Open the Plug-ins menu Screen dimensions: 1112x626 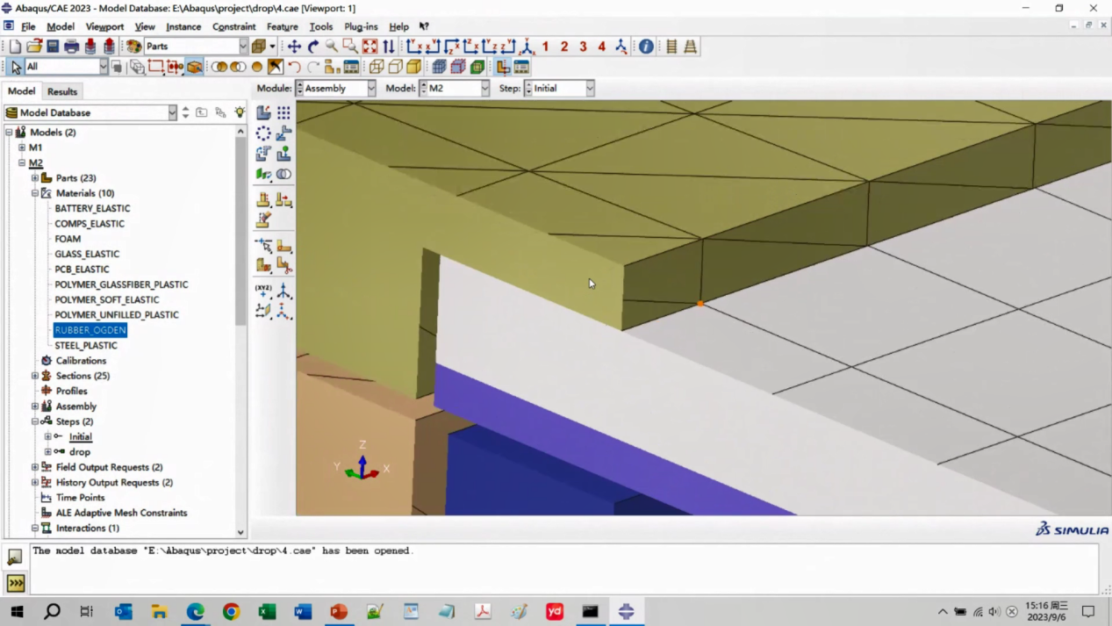click(x=361, y=26)
